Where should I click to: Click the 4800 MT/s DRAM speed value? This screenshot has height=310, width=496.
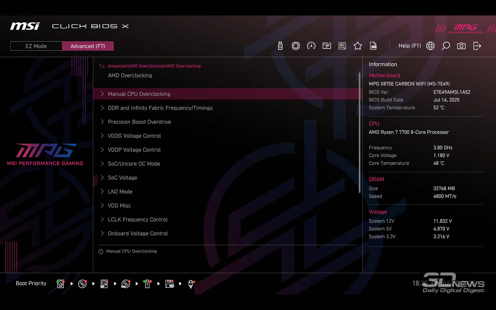pos(445,196)
